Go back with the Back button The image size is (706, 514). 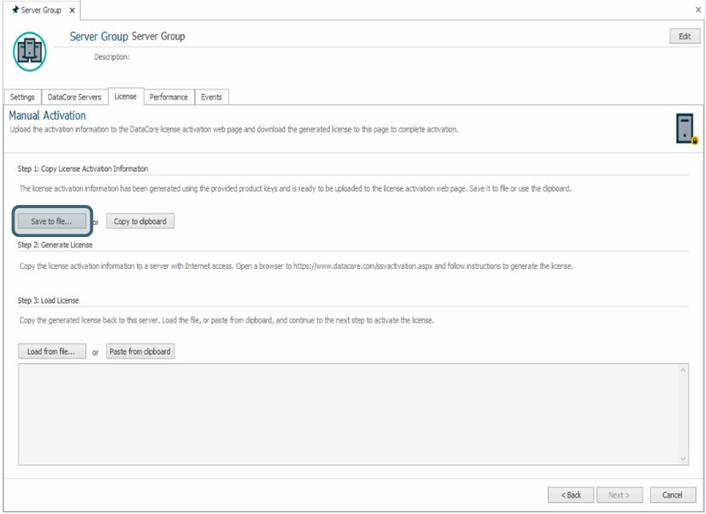tap(571, 495)
